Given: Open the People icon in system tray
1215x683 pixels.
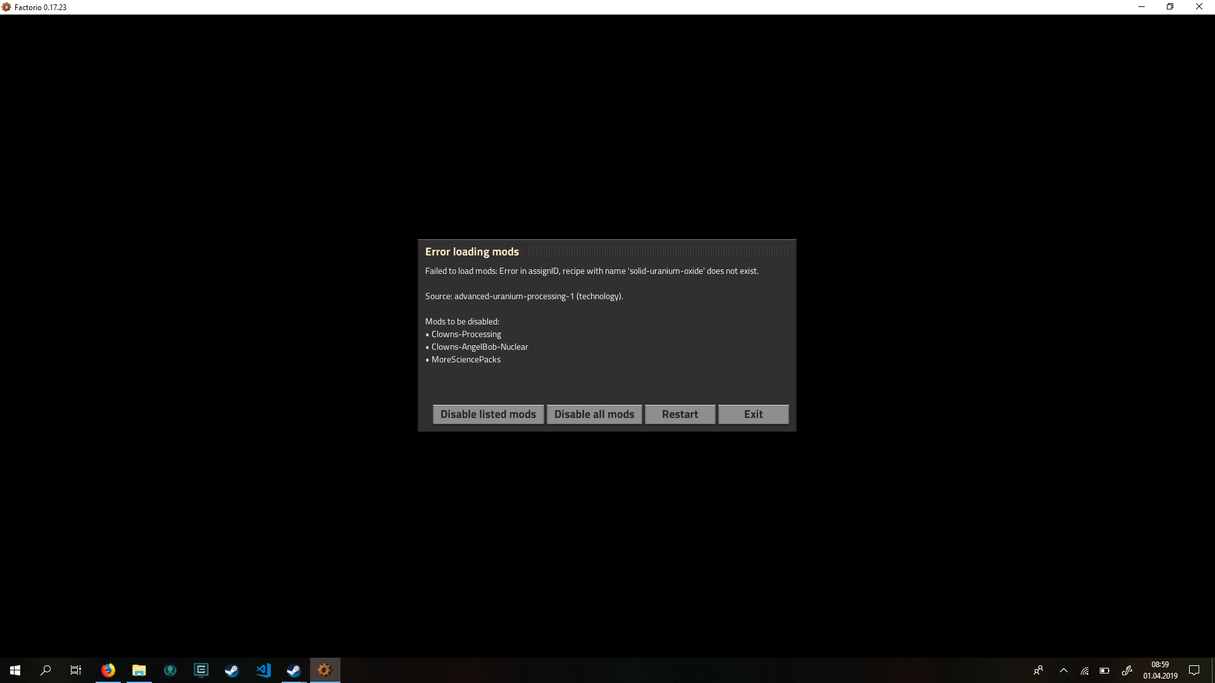Looking at the screenshot, I should coord(1038,670).
